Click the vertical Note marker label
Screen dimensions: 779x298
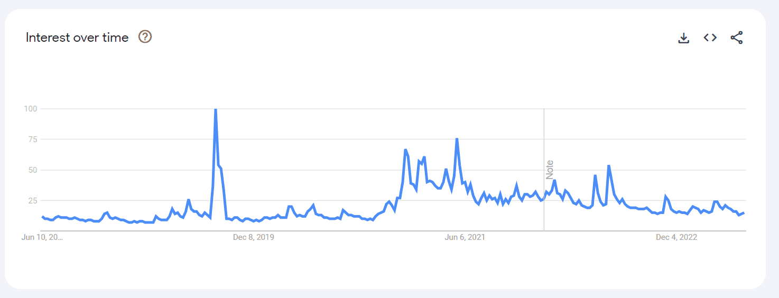pyautogui.click(x=550, y=170)
